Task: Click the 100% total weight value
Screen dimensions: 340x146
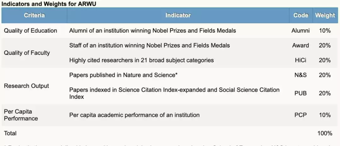Action: pos(325,133)
